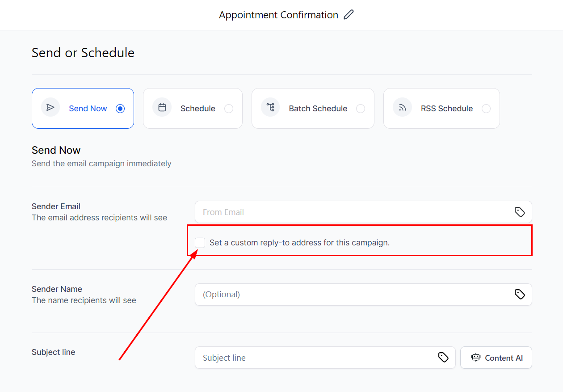Click the paper plane Send Now icon
This screenshot has width=563, height=392.
click(x=50, y=108)
